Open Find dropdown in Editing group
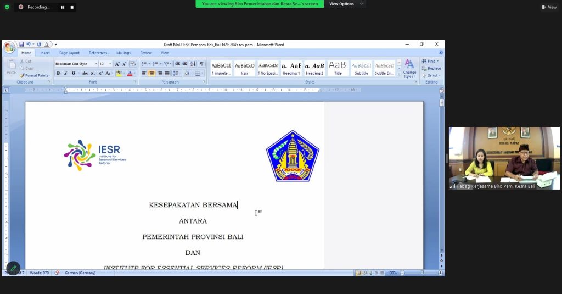Viewport: 562px width, 294px height. tap(430, 62)
